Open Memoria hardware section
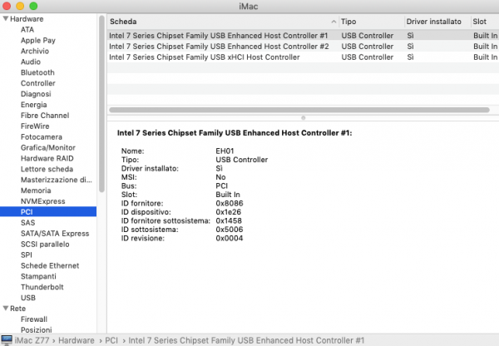 pyautogui.click(x=36, y=190)
